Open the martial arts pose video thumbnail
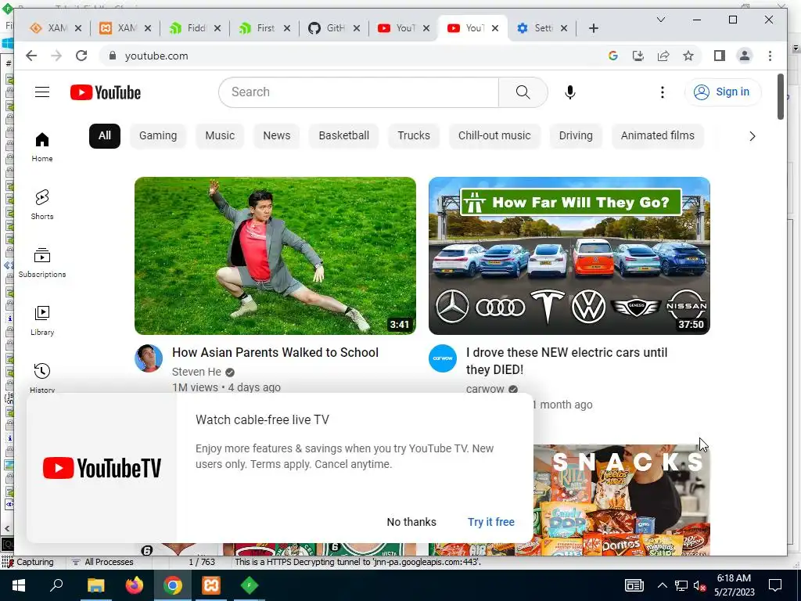Viewport: 801px width, 601px height. [275, 256]
